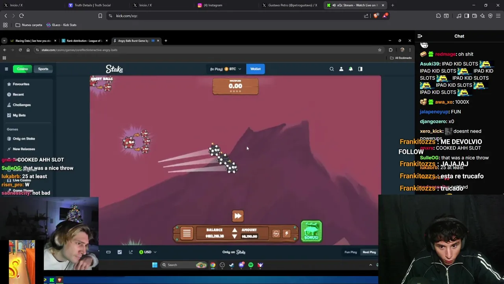Increase bet amount with up arrow
Image resolution: width=504 pixels, height=284 pixels.
click(234, 230)
